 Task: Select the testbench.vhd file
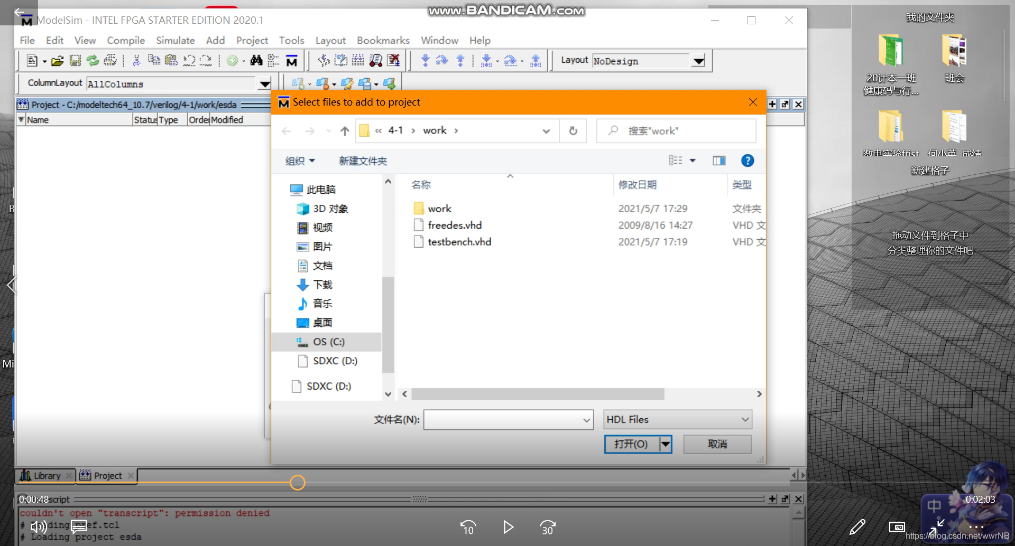[459, 242]
